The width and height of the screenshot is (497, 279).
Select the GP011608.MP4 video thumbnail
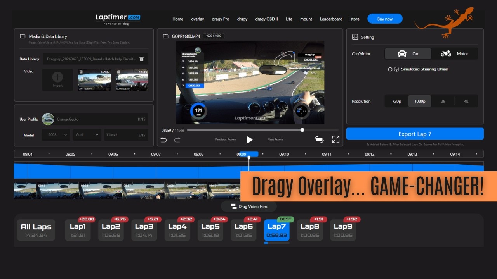click(94, 80)
